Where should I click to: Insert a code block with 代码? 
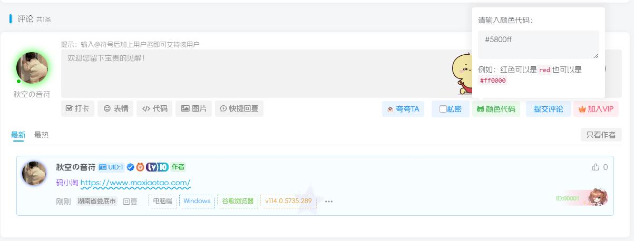pyautogui.click(x=155, y=109)
